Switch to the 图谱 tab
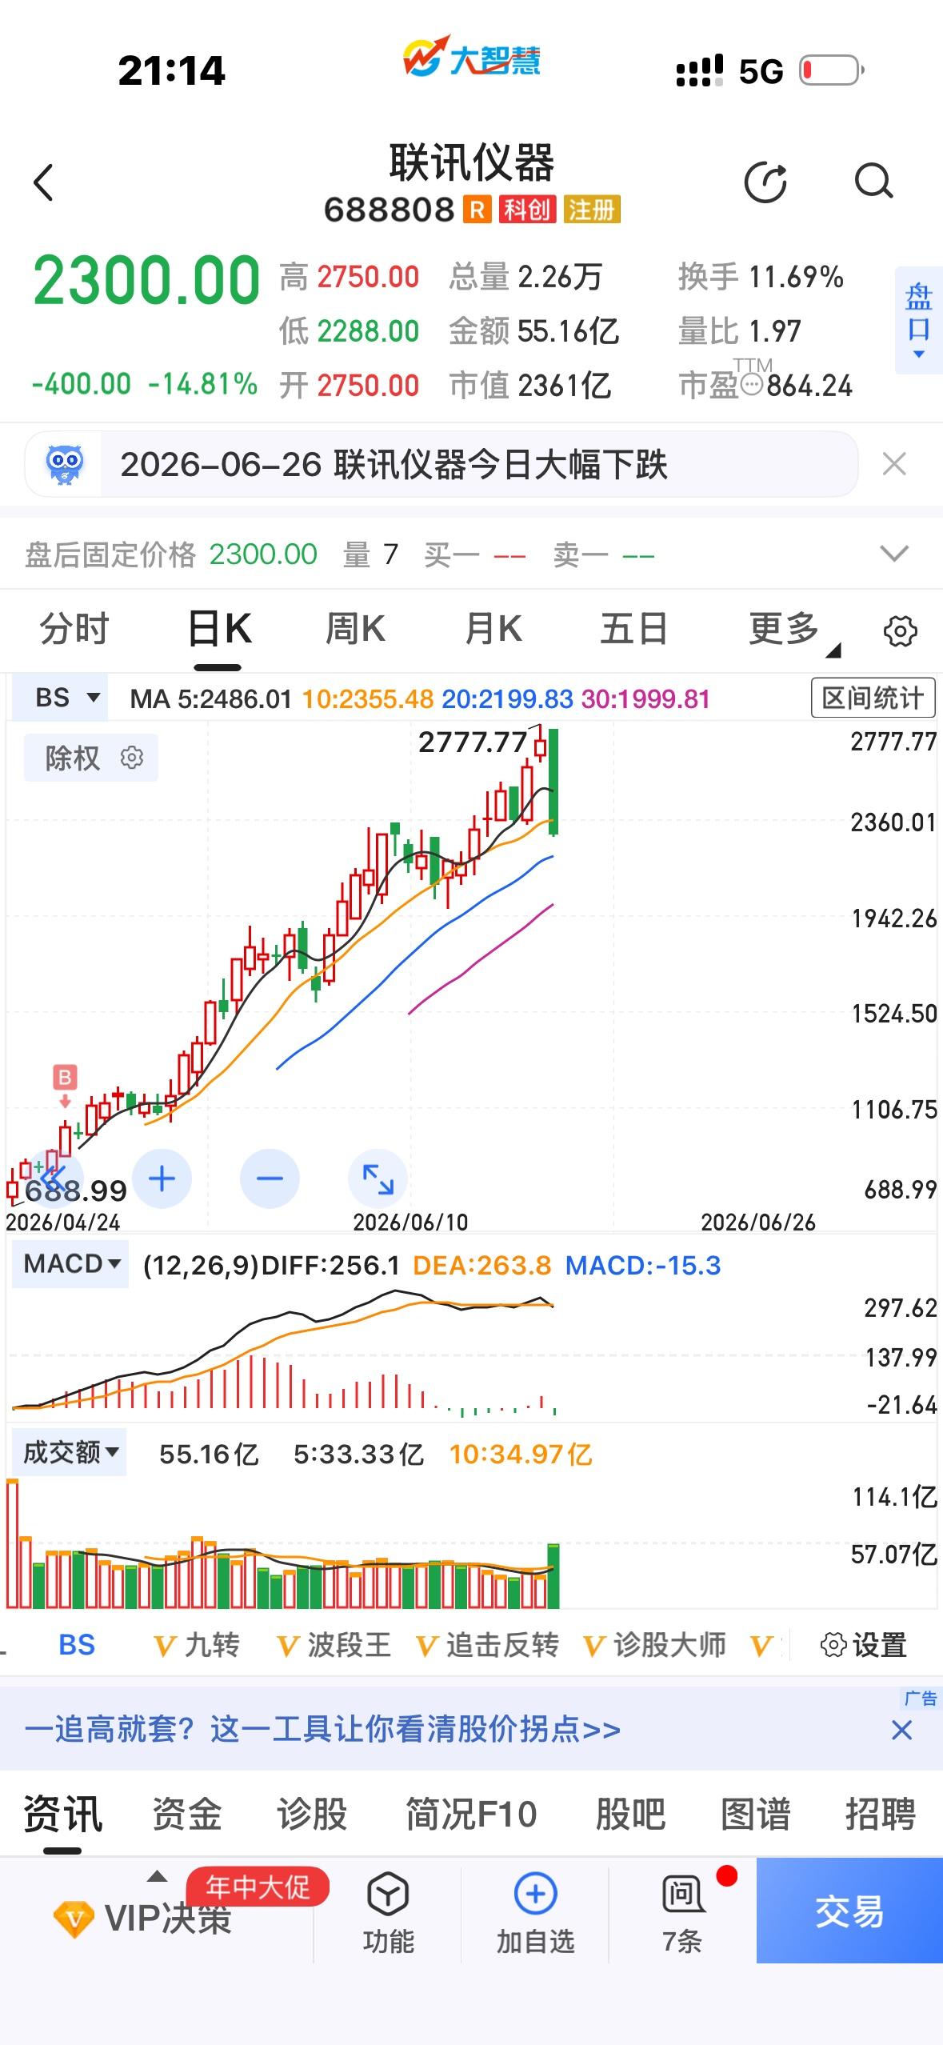The width and height of the screenshot is (943, 2045). [x=755, y=1813]
